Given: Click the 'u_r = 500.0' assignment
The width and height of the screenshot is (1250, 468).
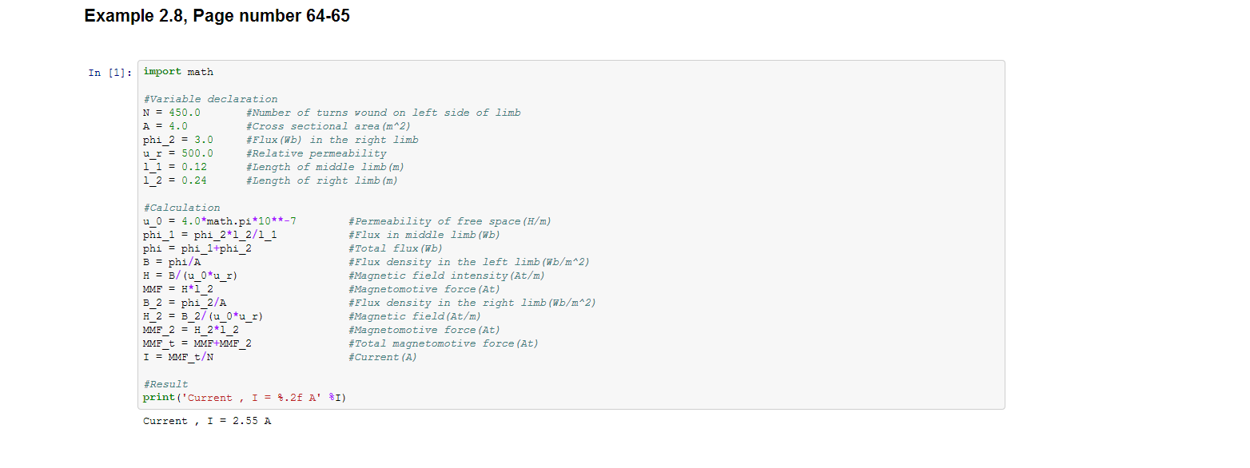Looking at the screenshot, I should click(178, 153).
